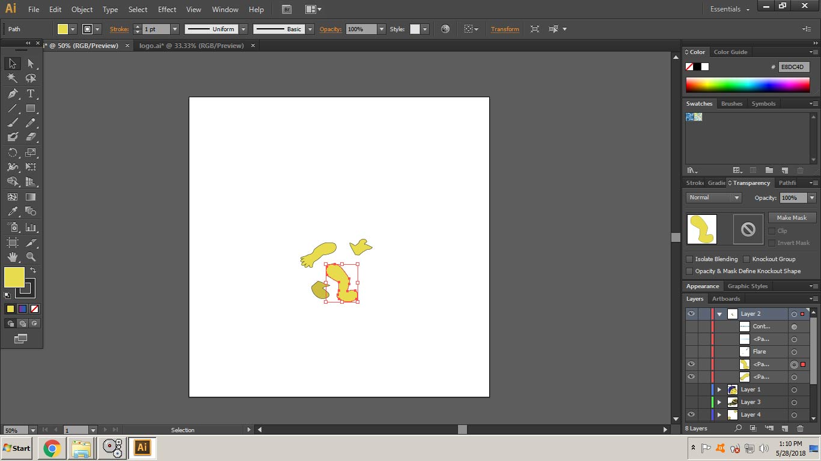
Task: Expand Layer 3 contents
Action: (719, 402)
